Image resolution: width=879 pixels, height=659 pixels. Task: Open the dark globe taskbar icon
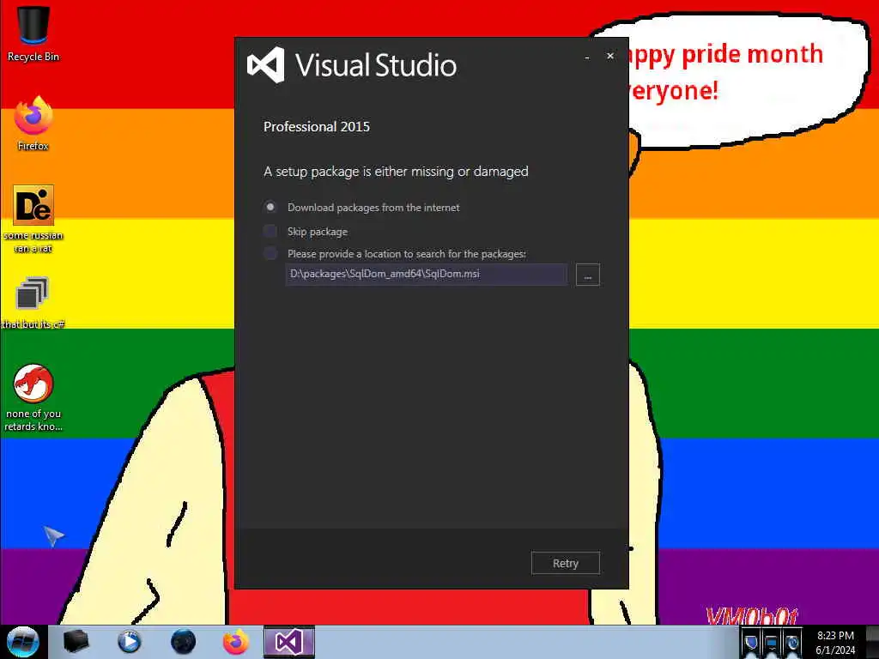[x=183, y=642]
